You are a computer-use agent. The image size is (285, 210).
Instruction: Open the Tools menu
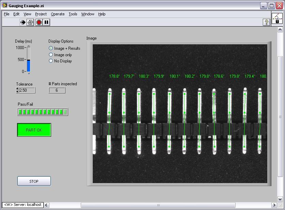73,14
